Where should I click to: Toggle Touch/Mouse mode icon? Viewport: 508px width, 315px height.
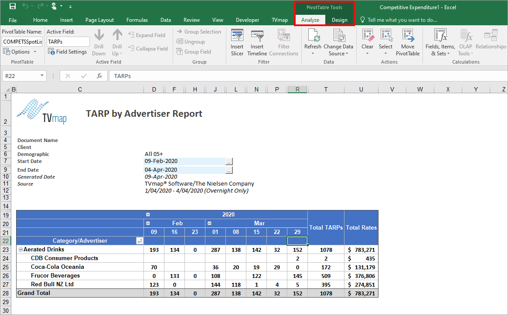54,6
